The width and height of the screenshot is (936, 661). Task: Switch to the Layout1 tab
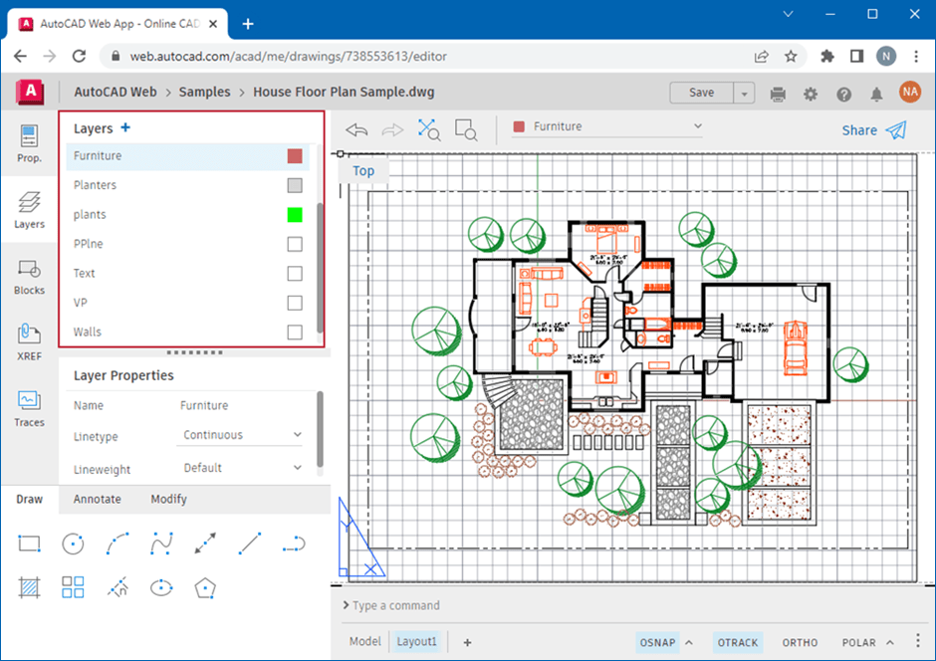click(417, 641)
